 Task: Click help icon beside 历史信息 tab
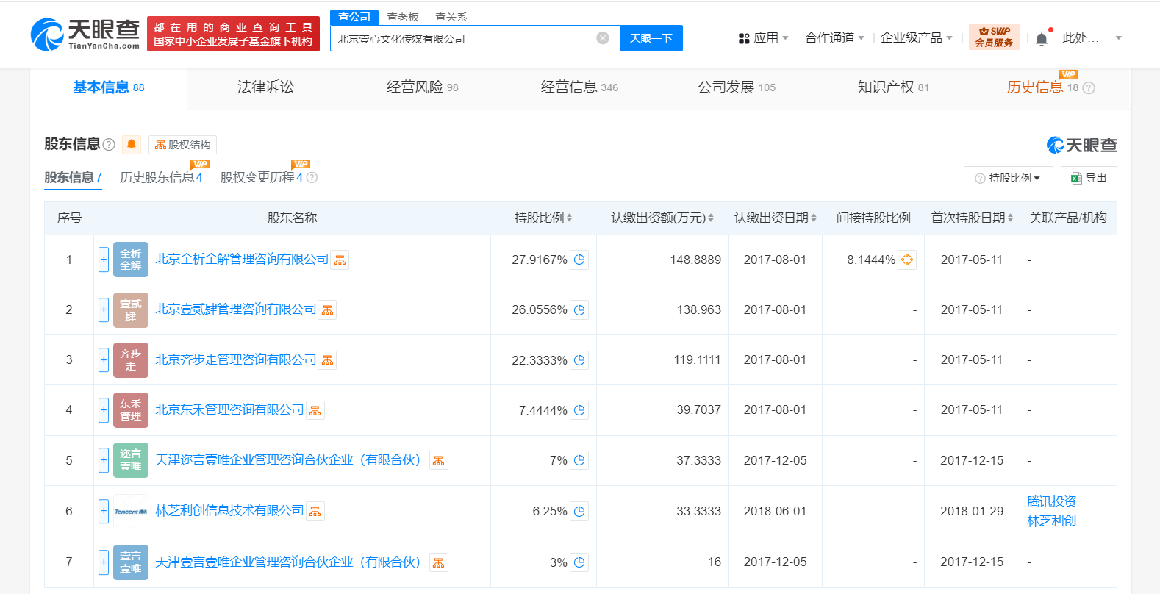1089,88
